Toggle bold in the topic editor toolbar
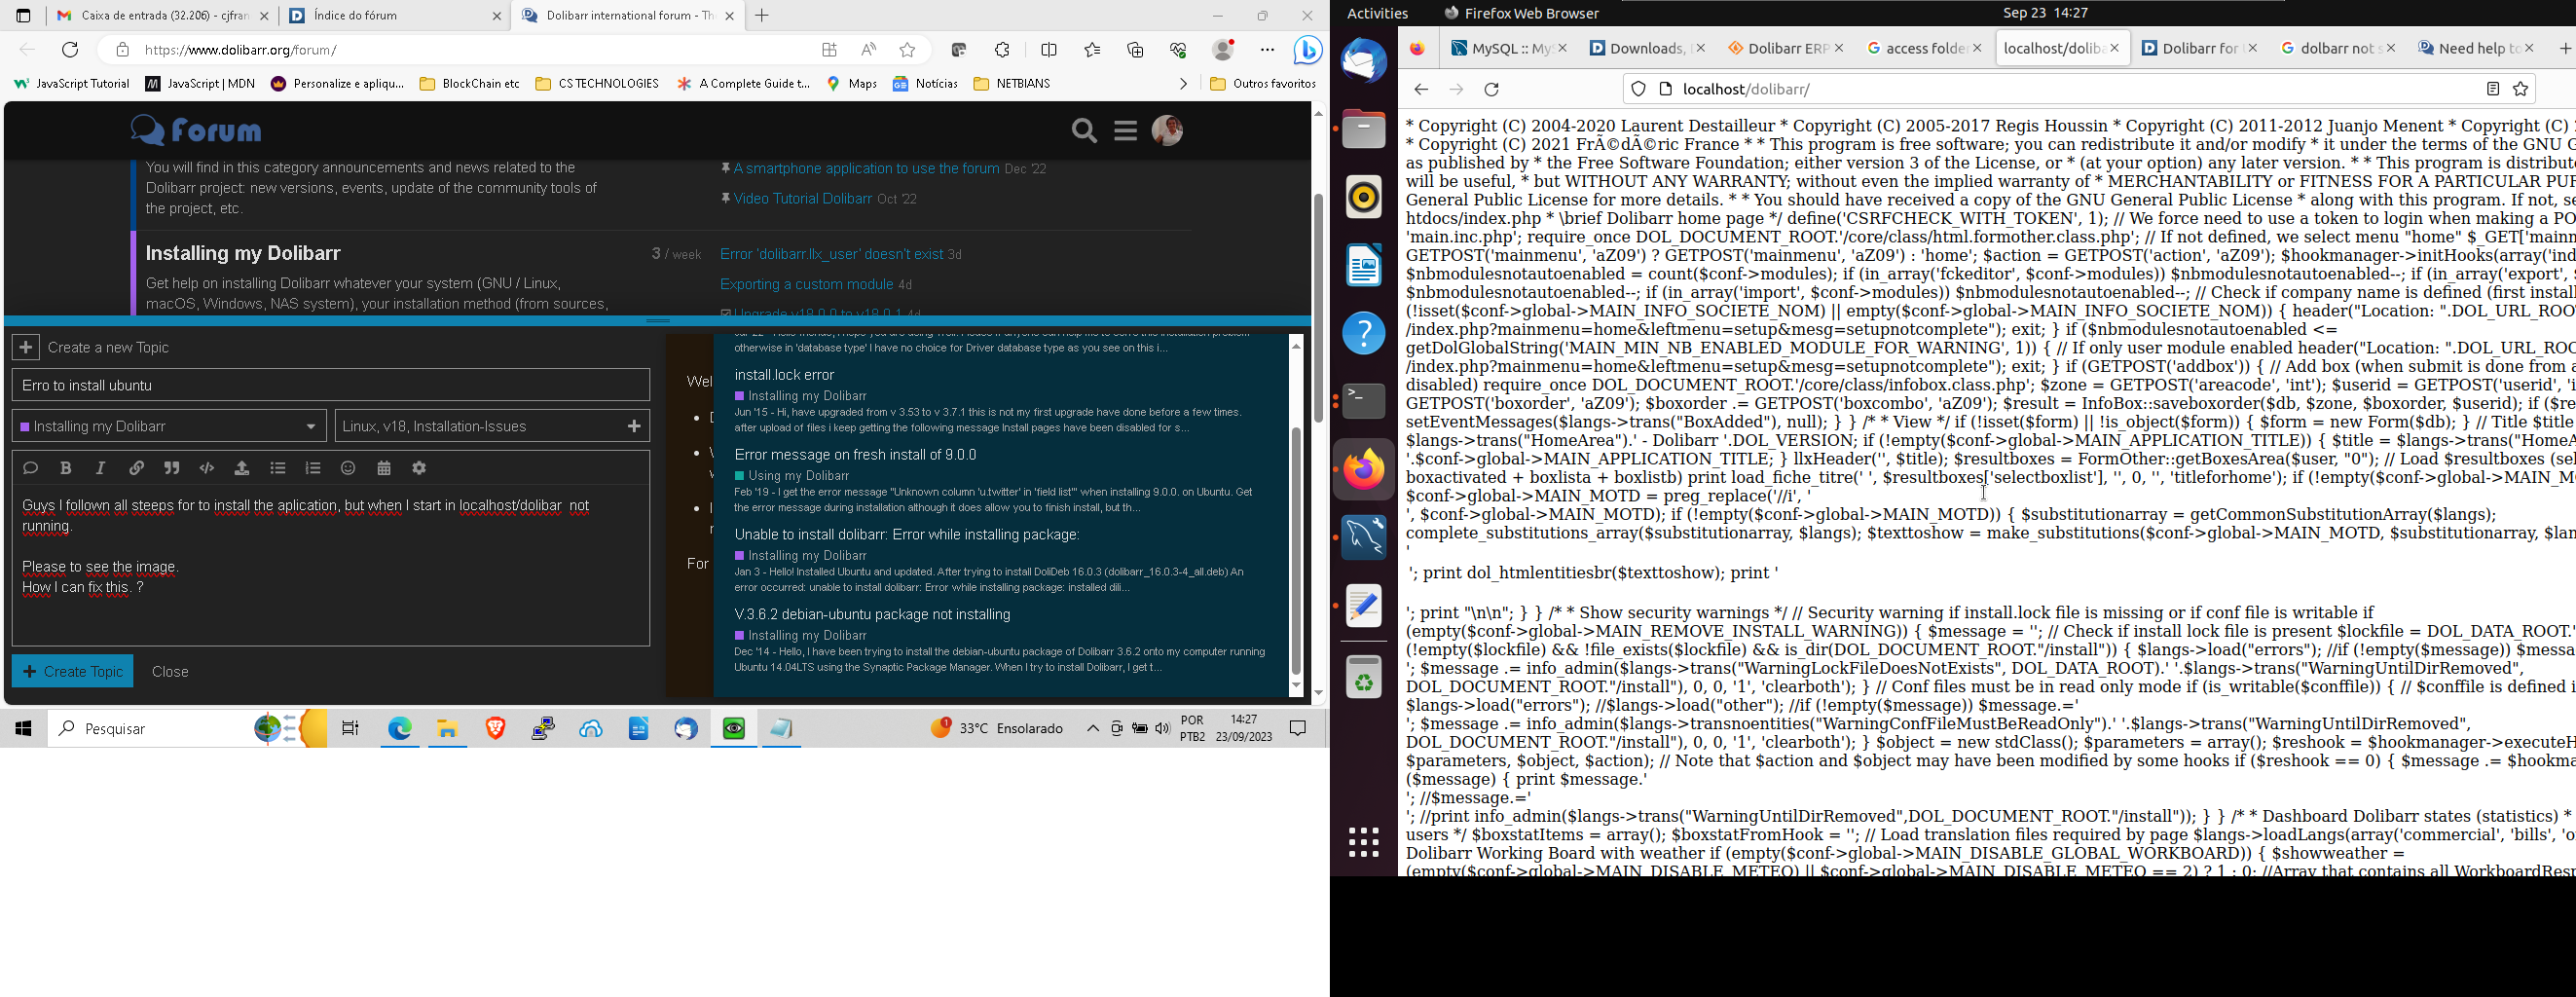The width and height of the screenshot is (2576, 997). (x=66, y=468)
